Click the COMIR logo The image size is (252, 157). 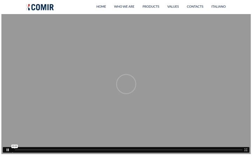point(40,7)
